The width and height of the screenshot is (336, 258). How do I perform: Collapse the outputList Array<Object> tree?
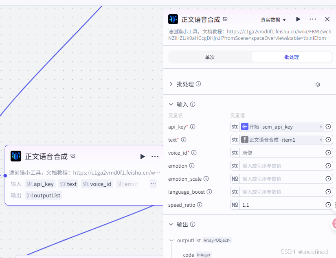pyautogui.click(x=171, y=240)
